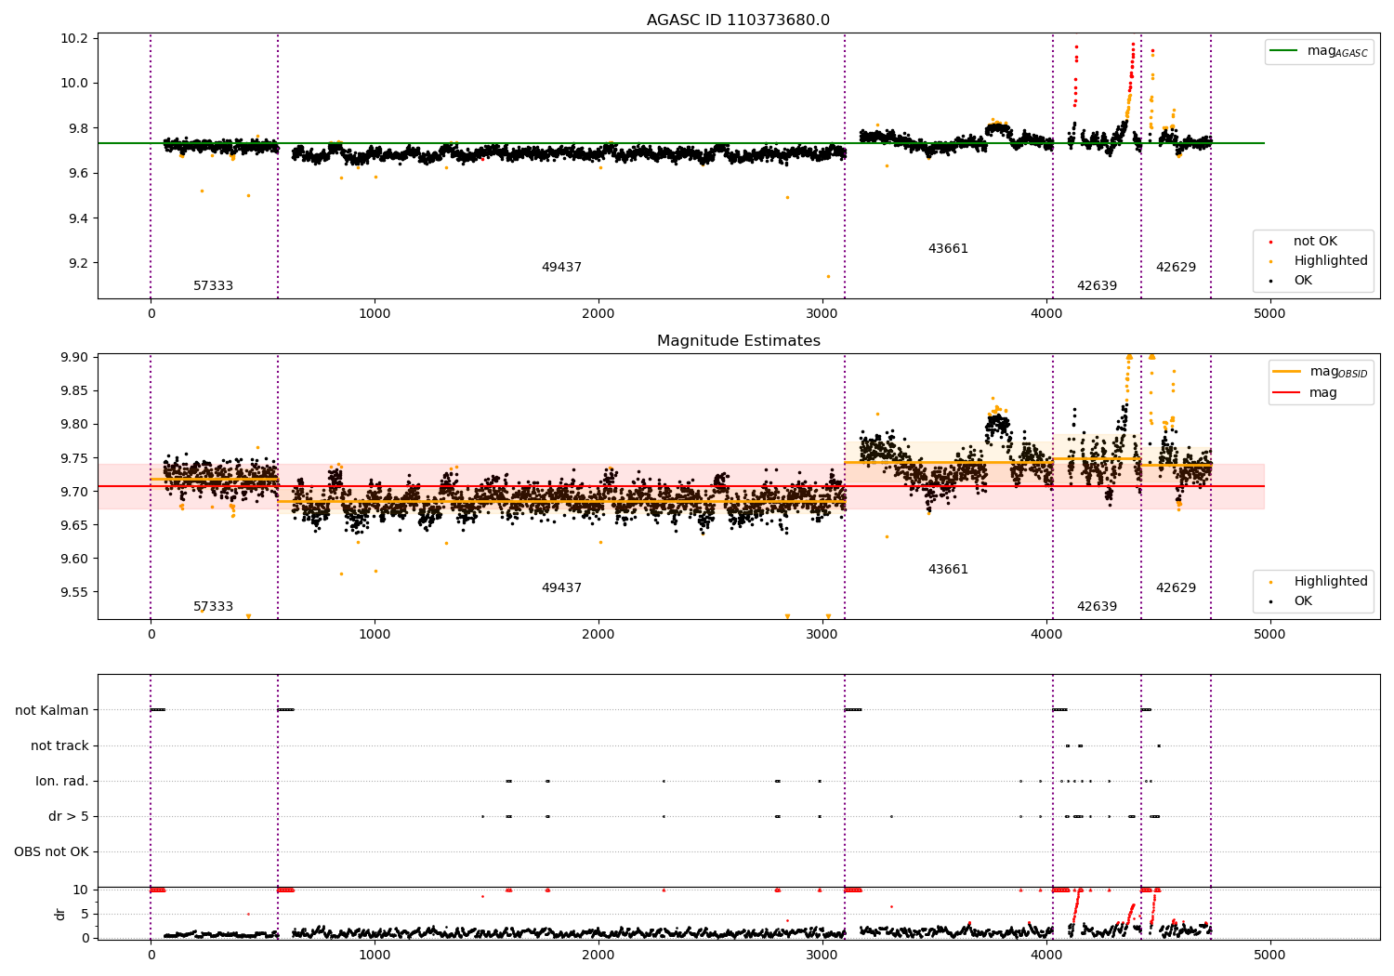This screenshot has height=976, width=1394.
Task: Click the 9.55 y-axis tick label
Action: pos(74,592)
